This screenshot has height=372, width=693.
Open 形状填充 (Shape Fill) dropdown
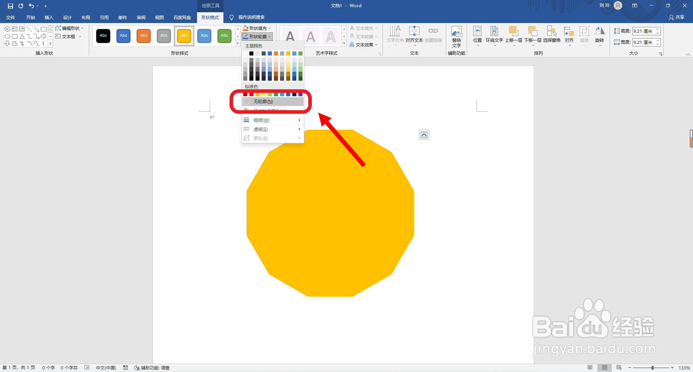click(257, 28)
